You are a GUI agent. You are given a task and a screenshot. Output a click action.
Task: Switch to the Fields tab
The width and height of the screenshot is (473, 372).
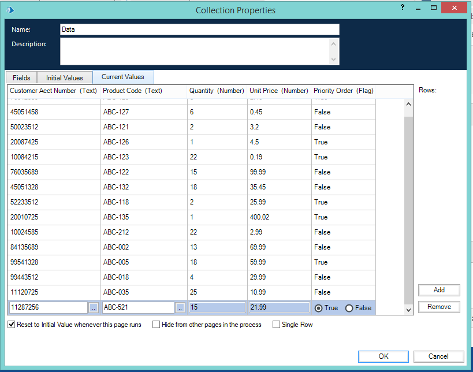21,78
